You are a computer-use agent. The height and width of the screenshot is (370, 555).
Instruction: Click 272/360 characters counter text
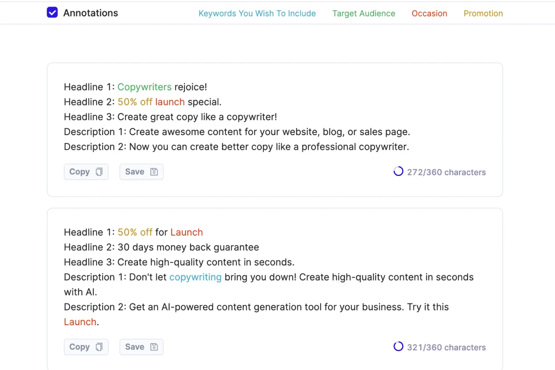point(446,172)
